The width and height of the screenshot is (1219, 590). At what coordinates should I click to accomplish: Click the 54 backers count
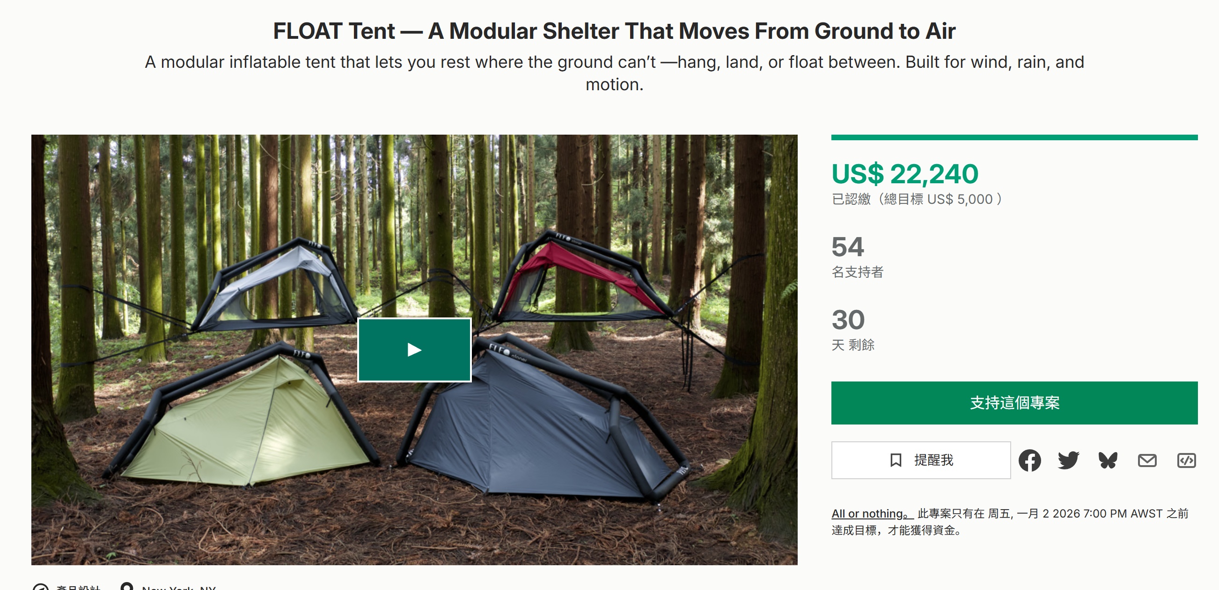click(847, 247)
